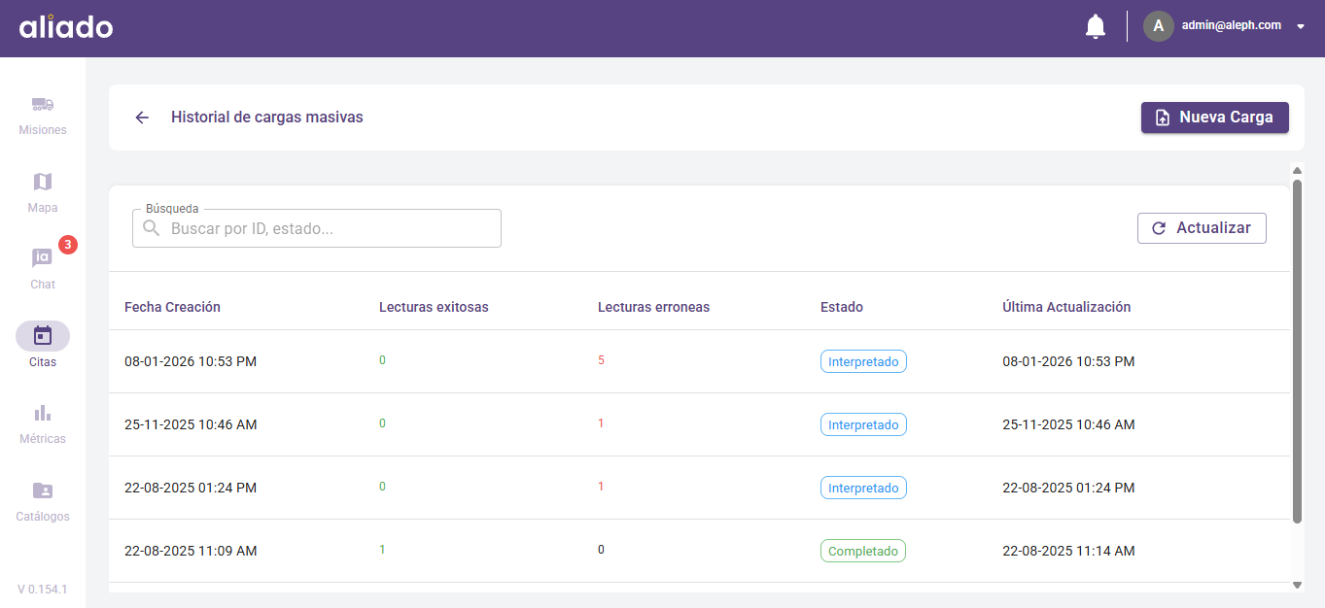Viewport: 1325px width, 608px height.
Task: Click the user avatar circle A
Action: [1158, 26]
